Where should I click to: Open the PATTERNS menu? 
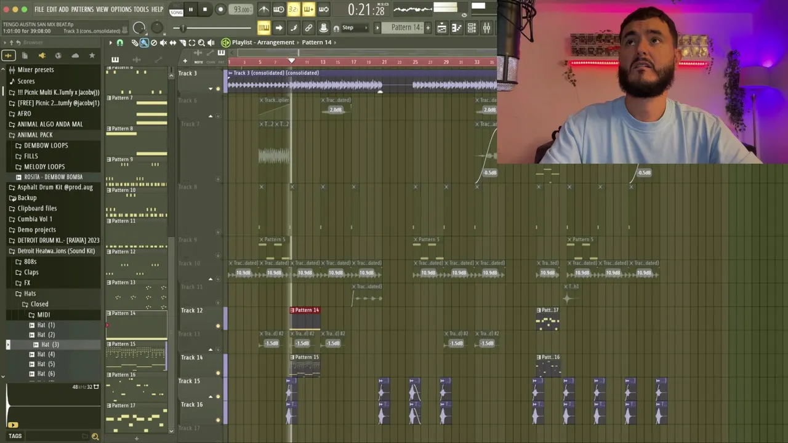tap(82, 9)
